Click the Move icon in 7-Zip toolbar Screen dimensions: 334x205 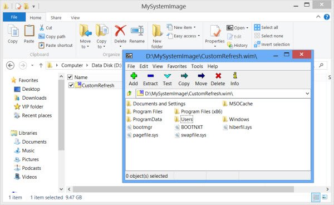pos(201,76)
